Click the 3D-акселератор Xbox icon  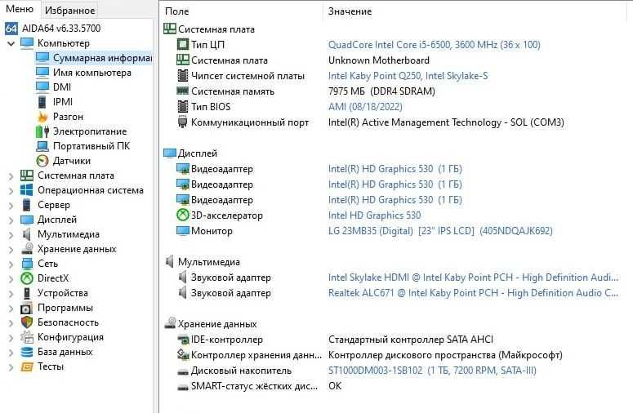(x=183, y=215)
